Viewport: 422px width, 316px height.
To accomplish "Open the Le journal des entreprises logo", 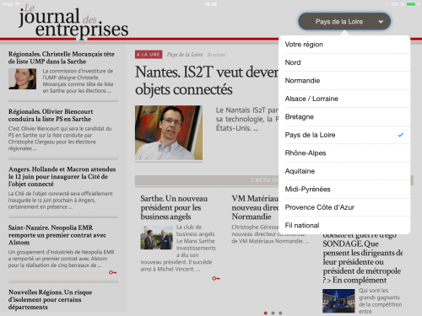I will (73, 21).
